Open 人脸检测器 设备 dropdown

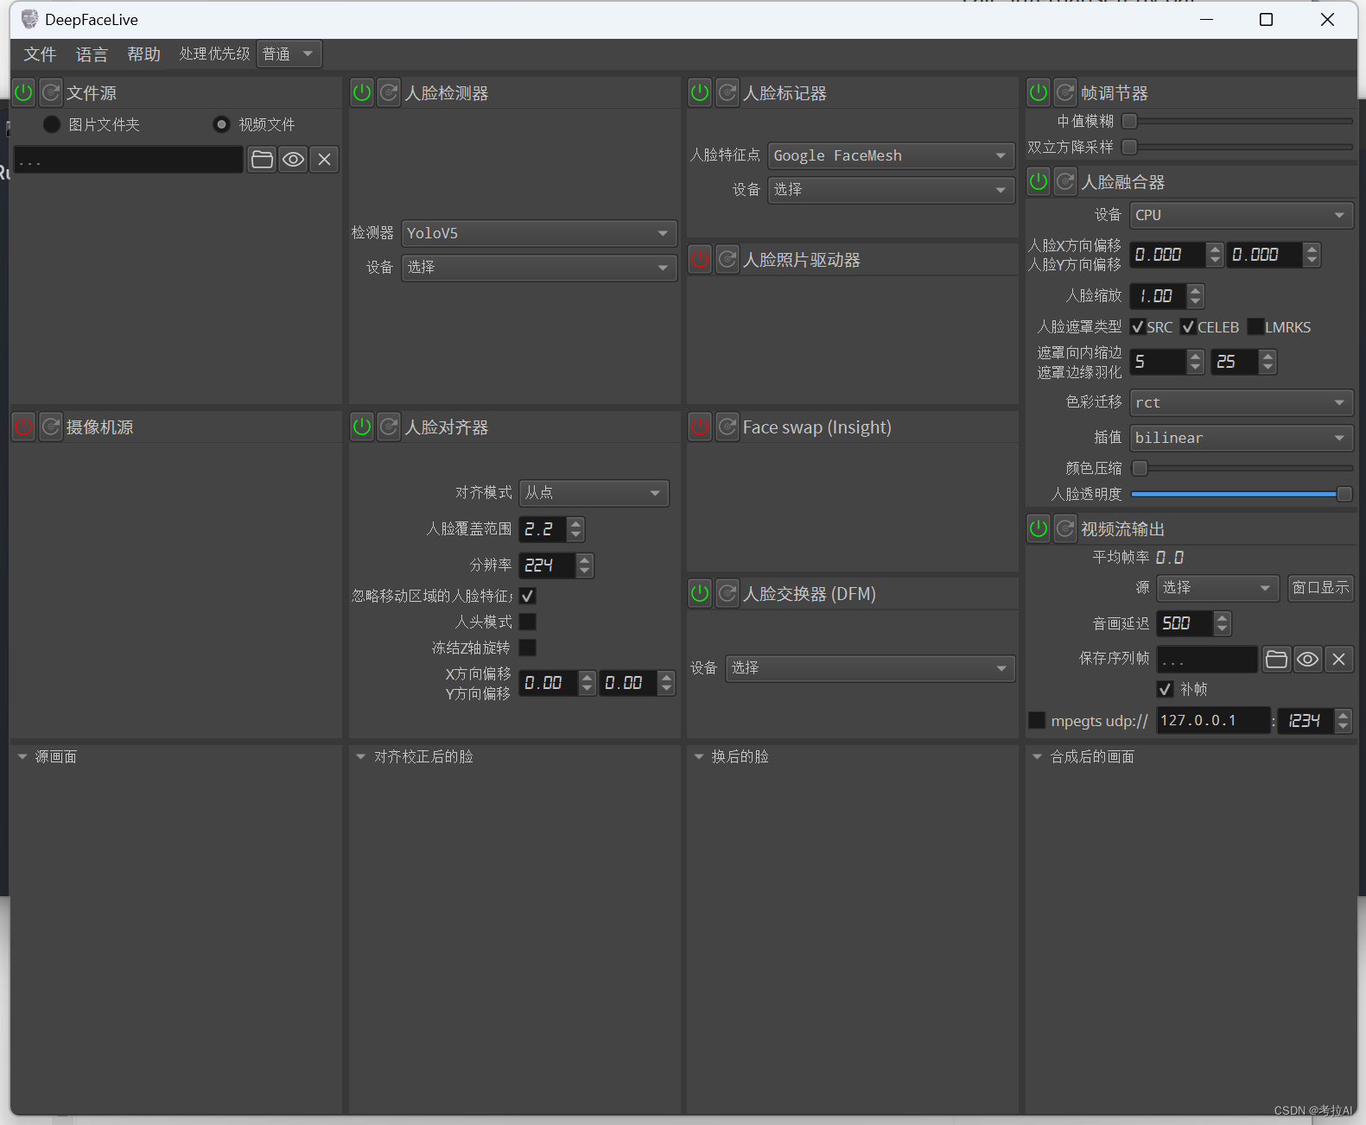point(539,268)
